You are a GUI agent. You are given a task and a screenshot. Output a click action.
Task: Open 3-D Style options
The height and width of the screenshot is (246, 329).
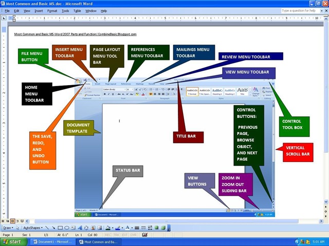pyautogui.click(x=163, y=228)
